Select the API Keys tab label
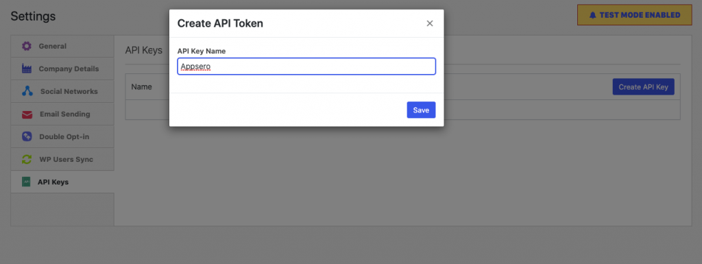 (x=53, y=182)
